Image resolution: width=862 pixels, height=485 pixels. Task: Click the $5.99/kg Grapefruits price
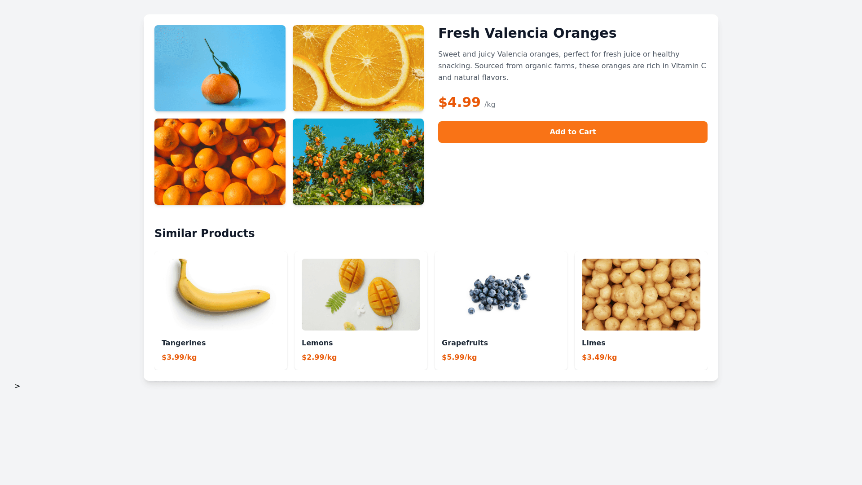[x=459, y=357]
